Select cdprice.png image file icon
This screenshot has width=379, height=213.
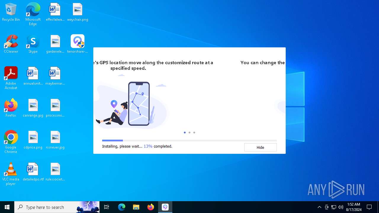[x=33, y=140]
